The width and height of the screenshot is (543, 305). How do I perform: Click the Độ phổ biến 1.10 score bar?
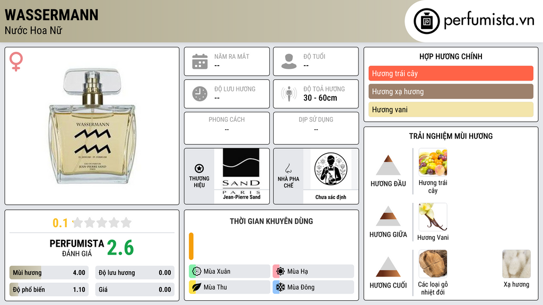pyautogui.click(x=49, y=290)
